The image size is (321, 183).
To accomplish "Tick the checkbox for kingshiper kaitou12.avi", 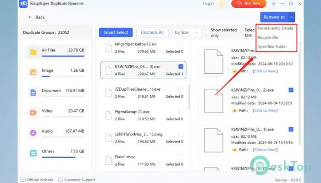I will pyautogui.click(x=181, y=44).
